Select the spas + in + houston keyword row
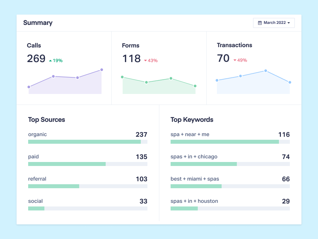This screenshot has height=239, width=318. pos(194,201)
